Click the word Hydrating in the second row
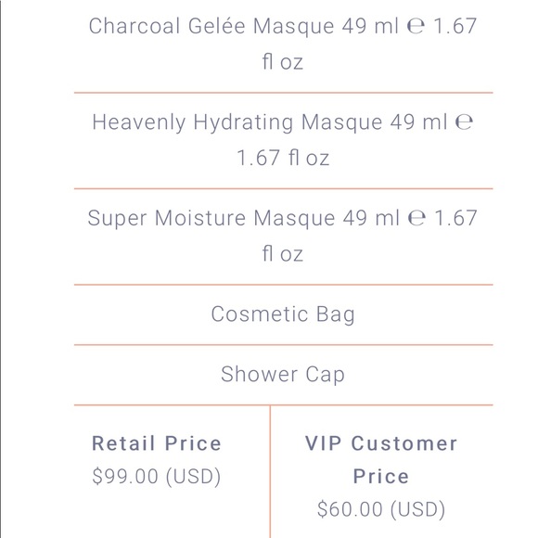The height and width of the screenshot is (538, 538). [x=243, y=122]
